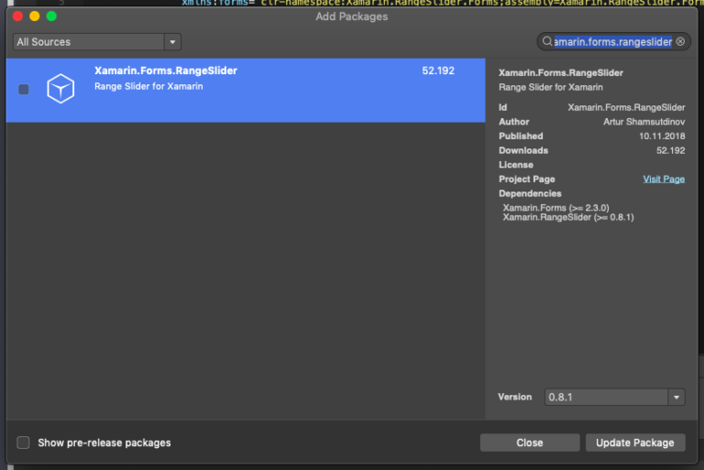Select the Xamarin.Forms.RangeSlider result row title
704x470 pixels.
(166, 71)
